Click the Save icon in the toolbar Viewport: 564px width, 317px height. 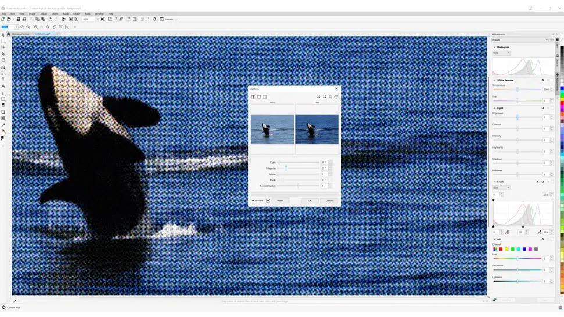[x=19, y=19]
